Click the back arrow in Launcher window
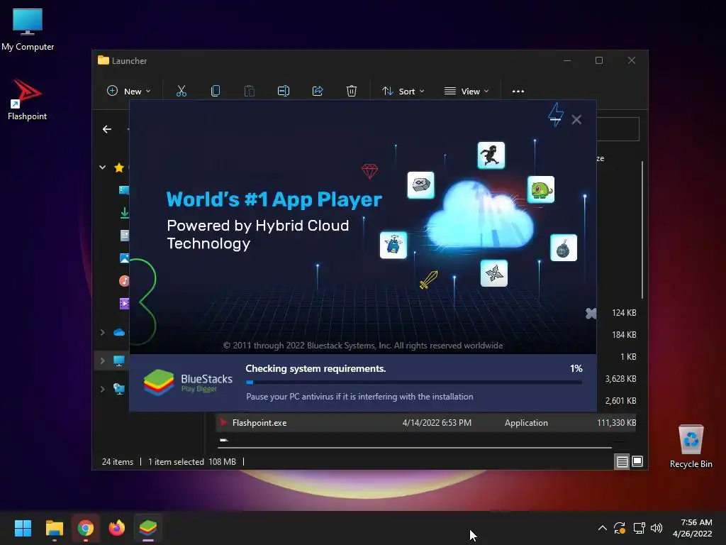The height and width of the screenshot is (545, 726). (107, 129)
